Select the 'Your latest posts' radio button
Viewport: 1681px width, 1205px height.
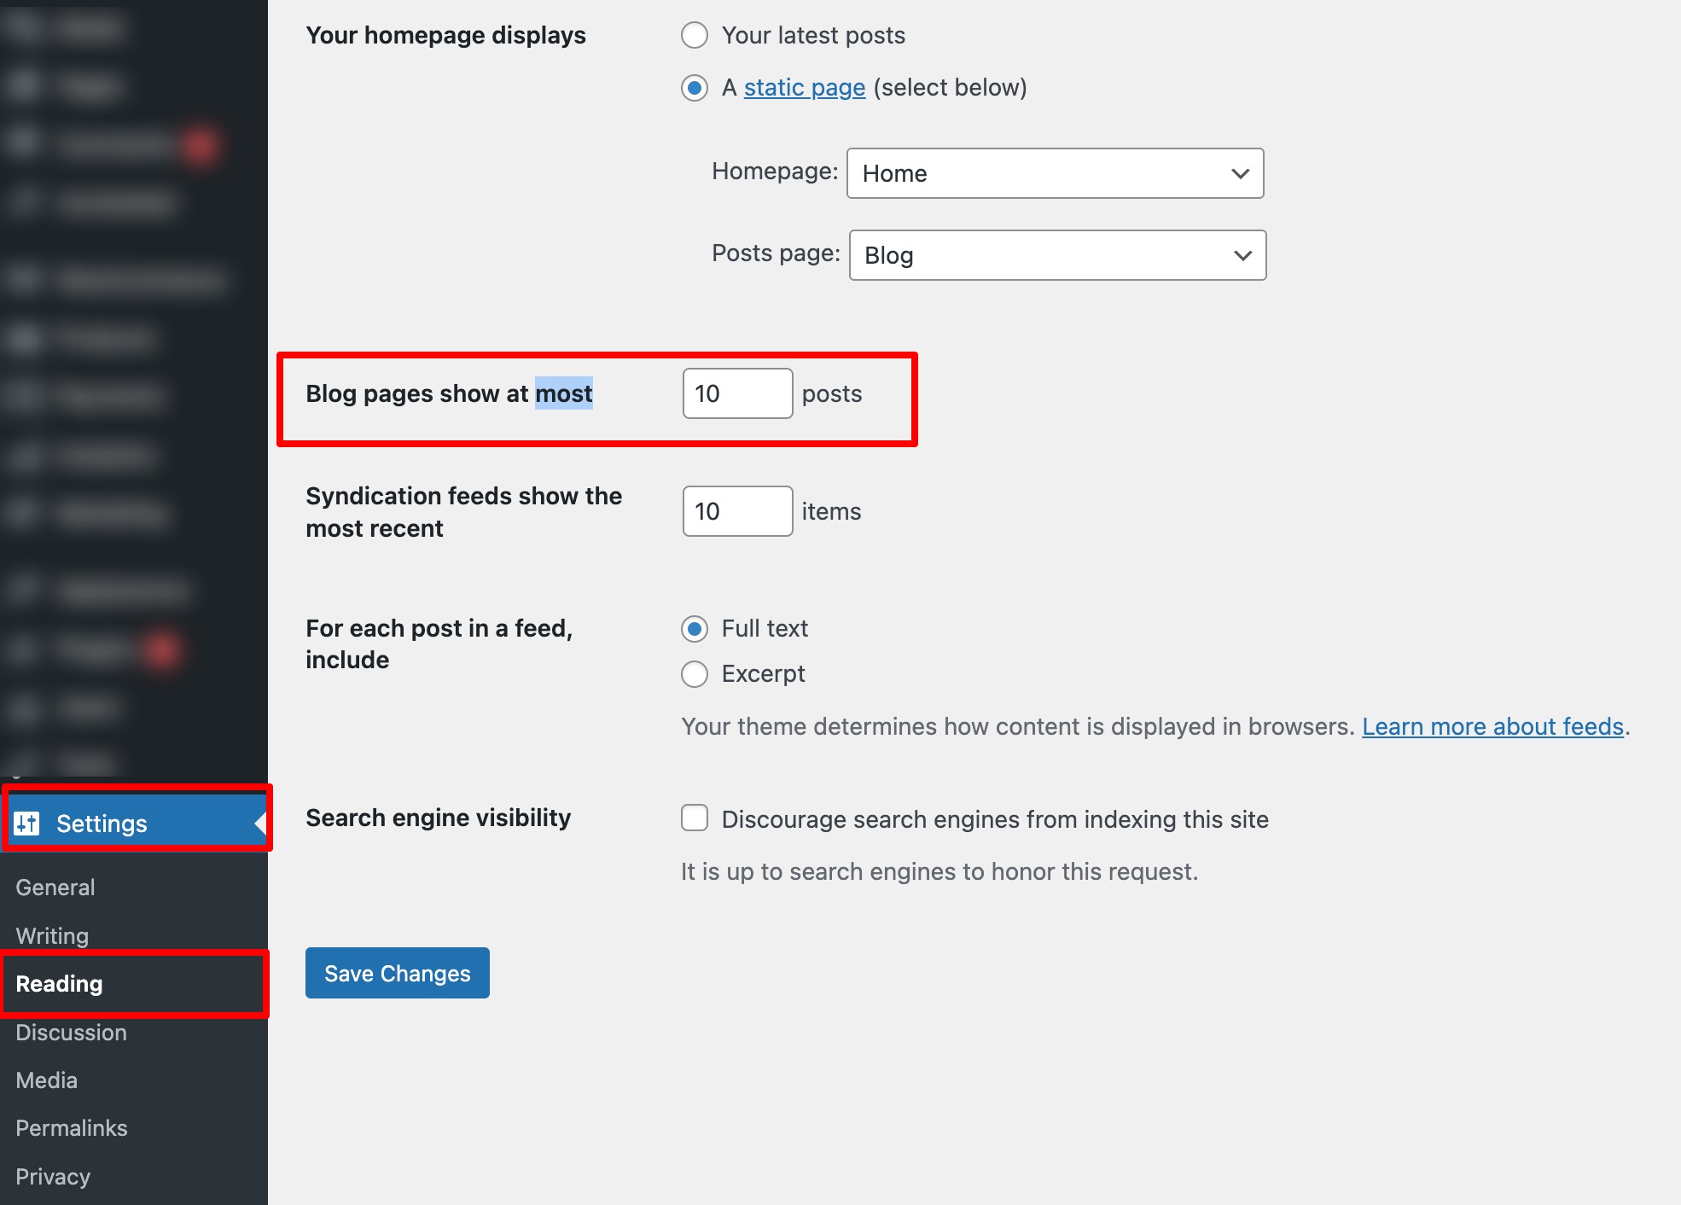(x=695, y=36)
